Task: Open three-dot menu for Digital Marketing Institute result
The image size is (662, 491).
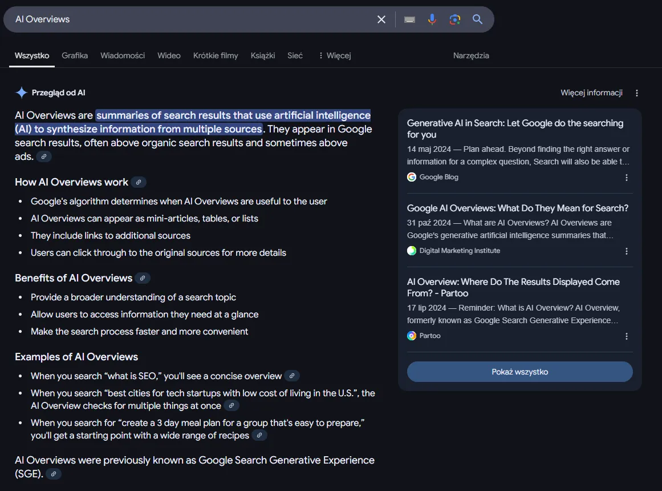Action: (x=627, y=251)
